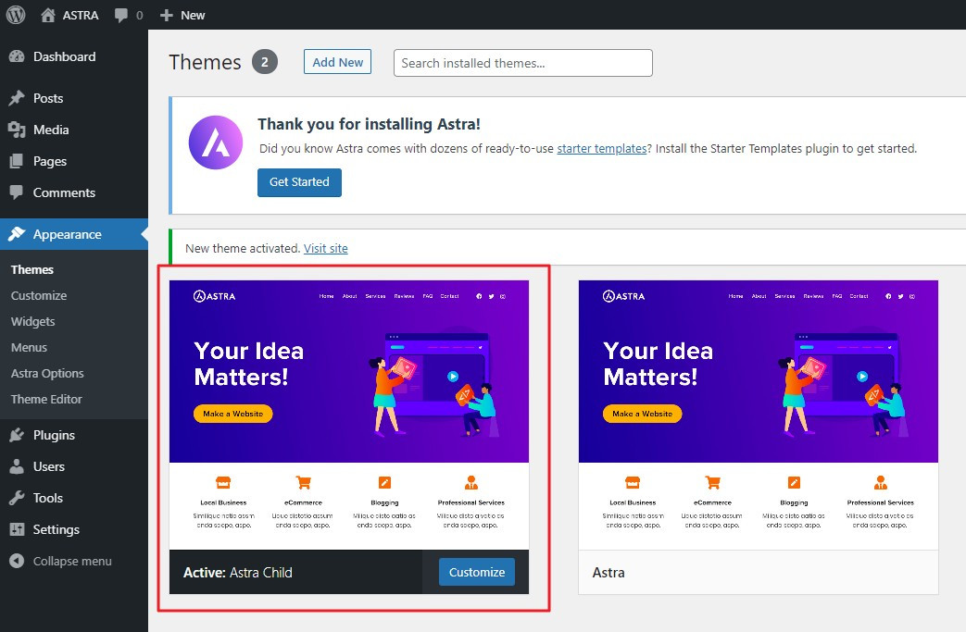966x632 pixels.
Task: Click the themes count badge 2
Action: [x=265, y=62]
